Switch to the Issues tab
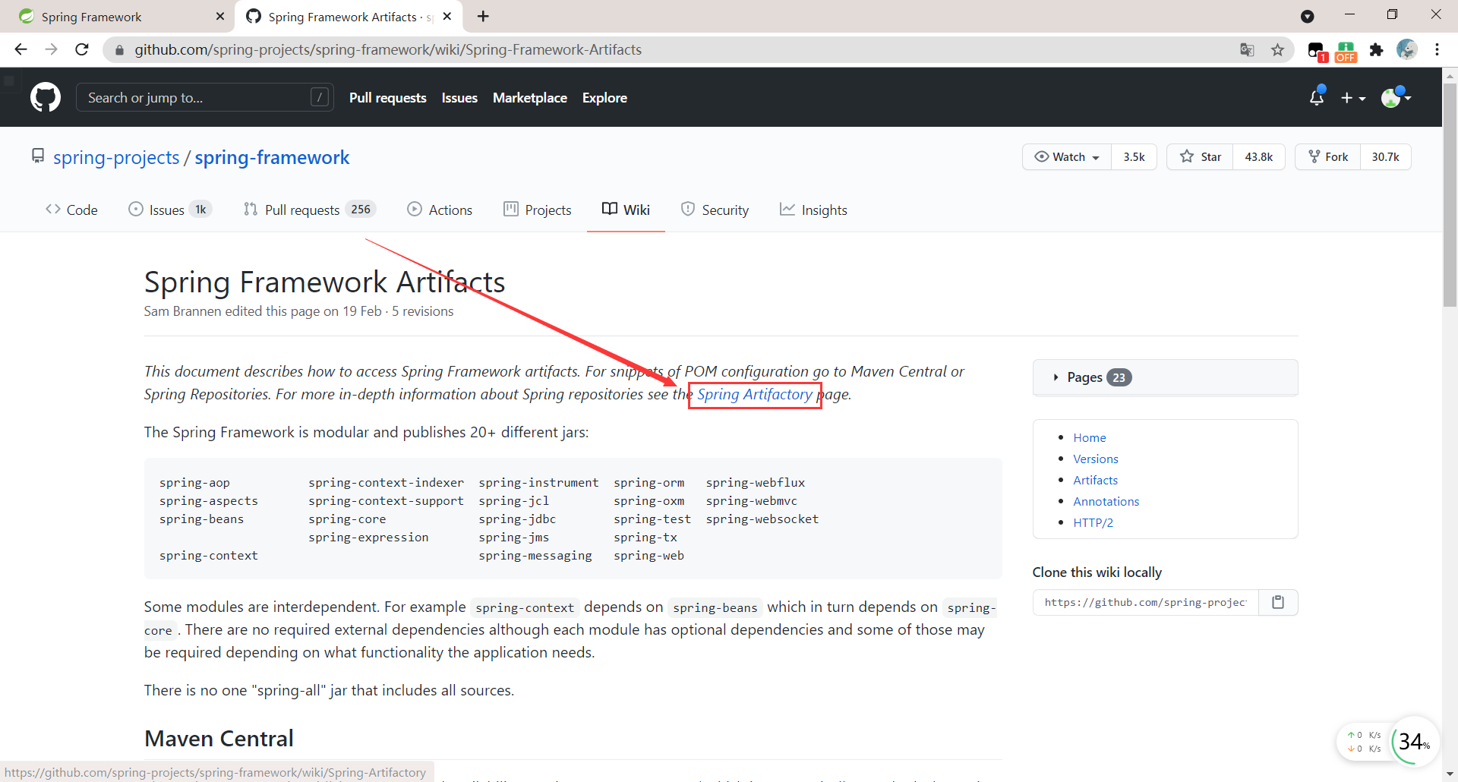 170,210
